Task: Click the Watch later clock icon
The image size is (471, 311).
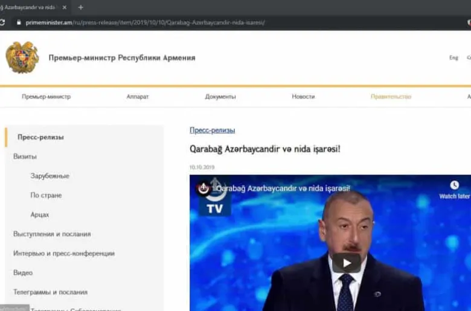Action: [454, 185]
